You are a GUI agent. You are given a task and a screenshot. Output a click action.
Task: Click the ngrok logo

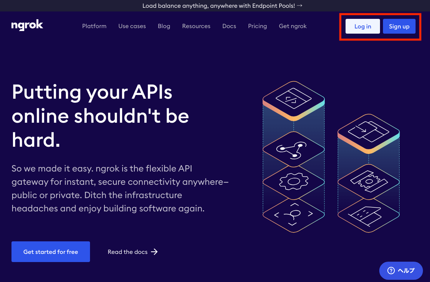pos(27,25)
